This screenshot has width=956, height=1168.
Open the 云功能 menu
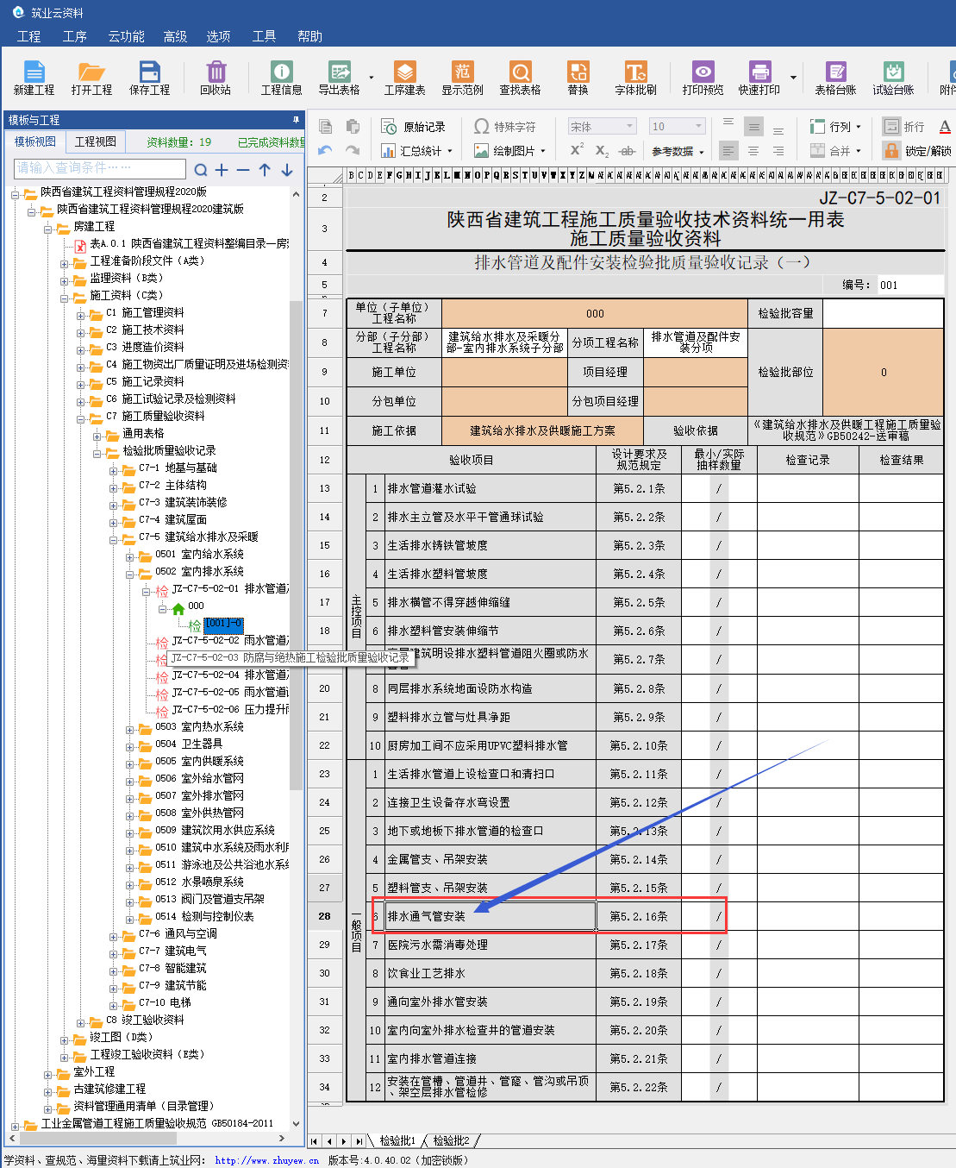coord(126,36)
